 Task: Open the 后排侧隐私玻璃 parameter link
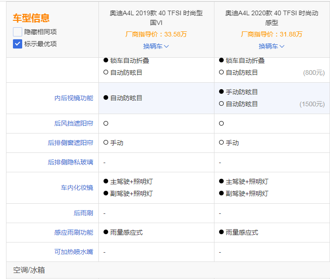(x=71, y=162)
